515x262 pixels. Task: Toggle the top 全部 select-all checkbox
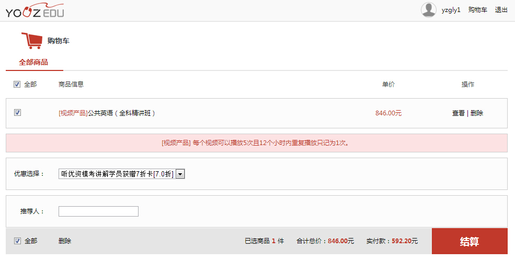click(17, 85)
